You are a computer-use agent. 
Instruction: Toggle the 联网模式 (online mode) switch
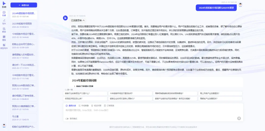pyautogui.click(x=67, y=118)
